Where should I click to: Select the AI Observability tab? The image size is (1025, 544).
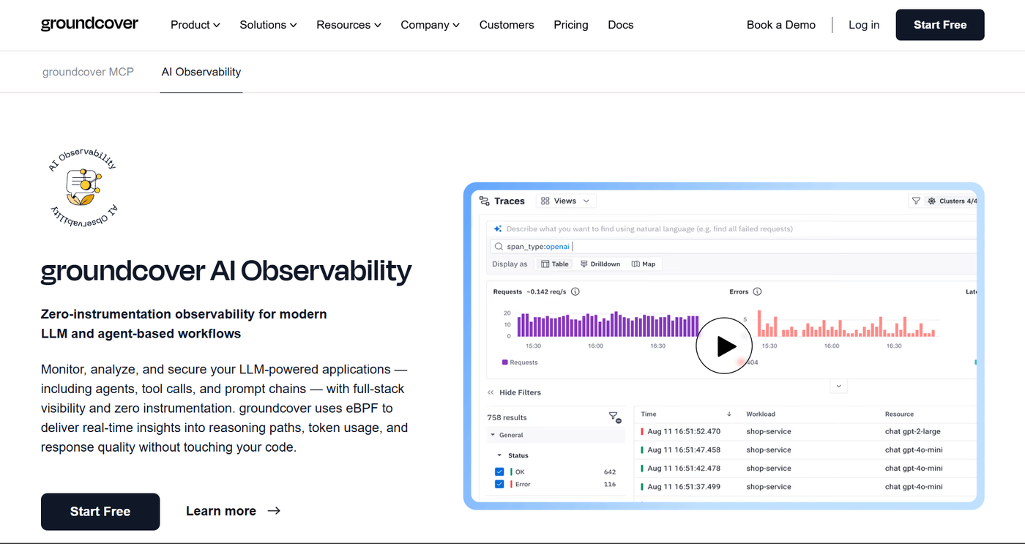click(x=201, y=72)
